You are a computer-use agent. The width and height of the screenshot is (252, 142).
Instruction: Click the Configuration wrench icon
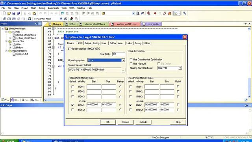[x=184, y=13]
